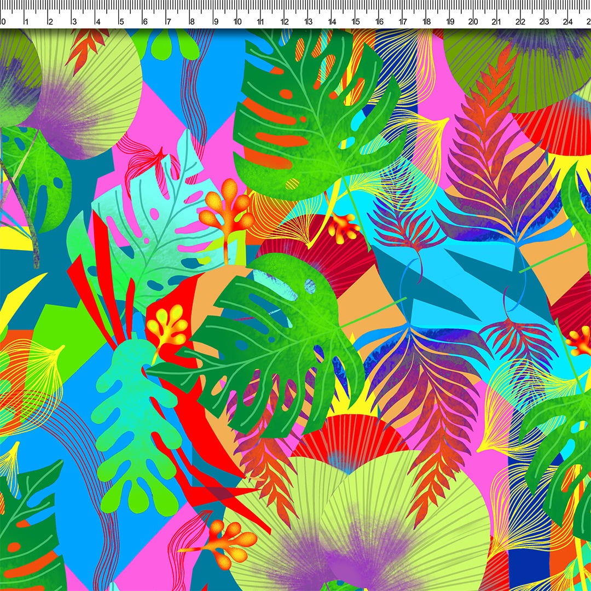Click the number 12 on the ruler
Screen dimensions: 591x591
[285, 22]
